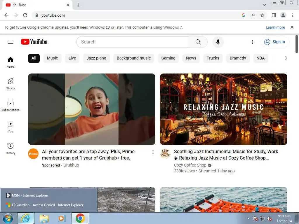Open Soothing Jazz Instrumental Music video title
The width and height of the screenshot is (299, 224).
click(226, 155)
